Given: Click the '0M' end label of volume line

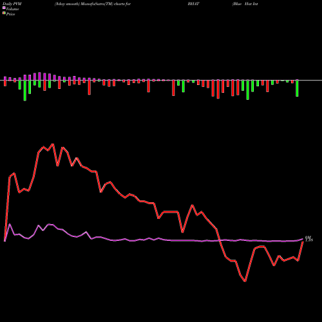Looking at the screenshot, I should coord(308,237).
